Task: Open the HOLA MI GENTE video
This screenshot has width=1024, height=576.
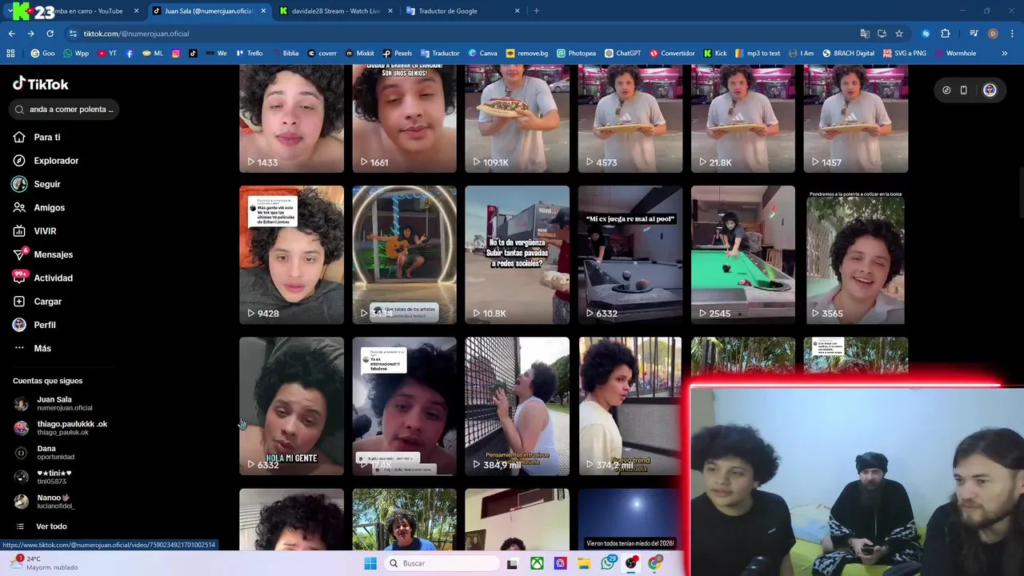Action: 291,406
